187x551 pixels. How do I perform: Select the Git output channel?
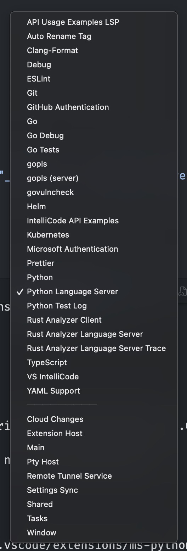click(94, 93)
